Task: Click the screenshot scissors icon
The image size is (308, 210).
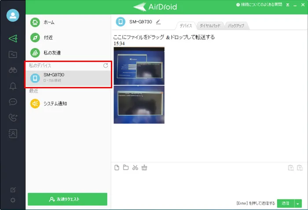Action: (x=135, y=168)
